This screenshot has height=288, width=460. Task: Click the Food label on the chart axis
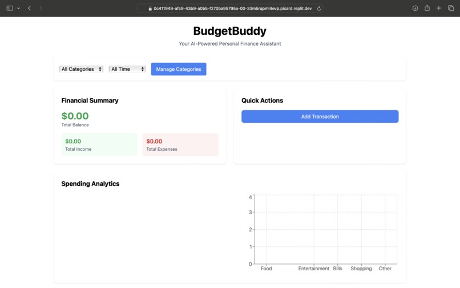[x=266, y=269]
